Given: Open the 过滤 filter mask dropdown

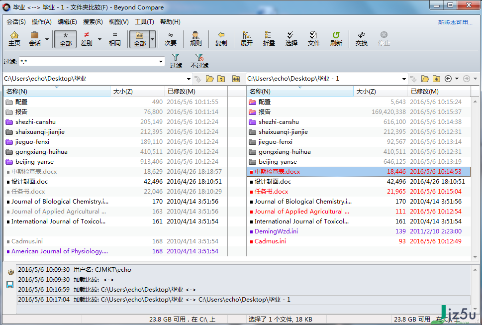Looking at the screenshot, I should click(161, 62).
